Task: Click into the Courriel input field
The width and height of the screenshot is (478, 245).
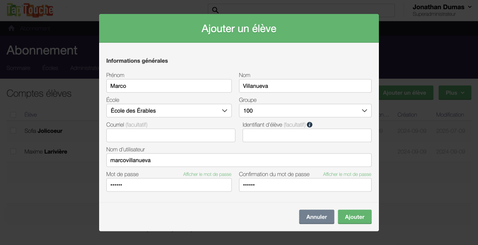Action: click(171, 136)
